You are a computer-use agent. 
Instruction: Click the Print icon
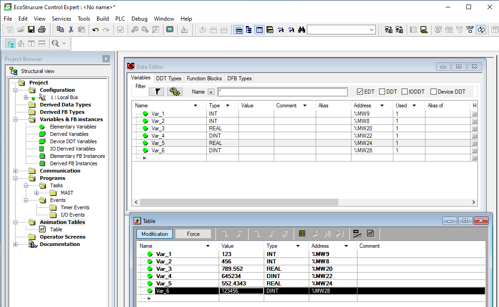coord(42,29)
